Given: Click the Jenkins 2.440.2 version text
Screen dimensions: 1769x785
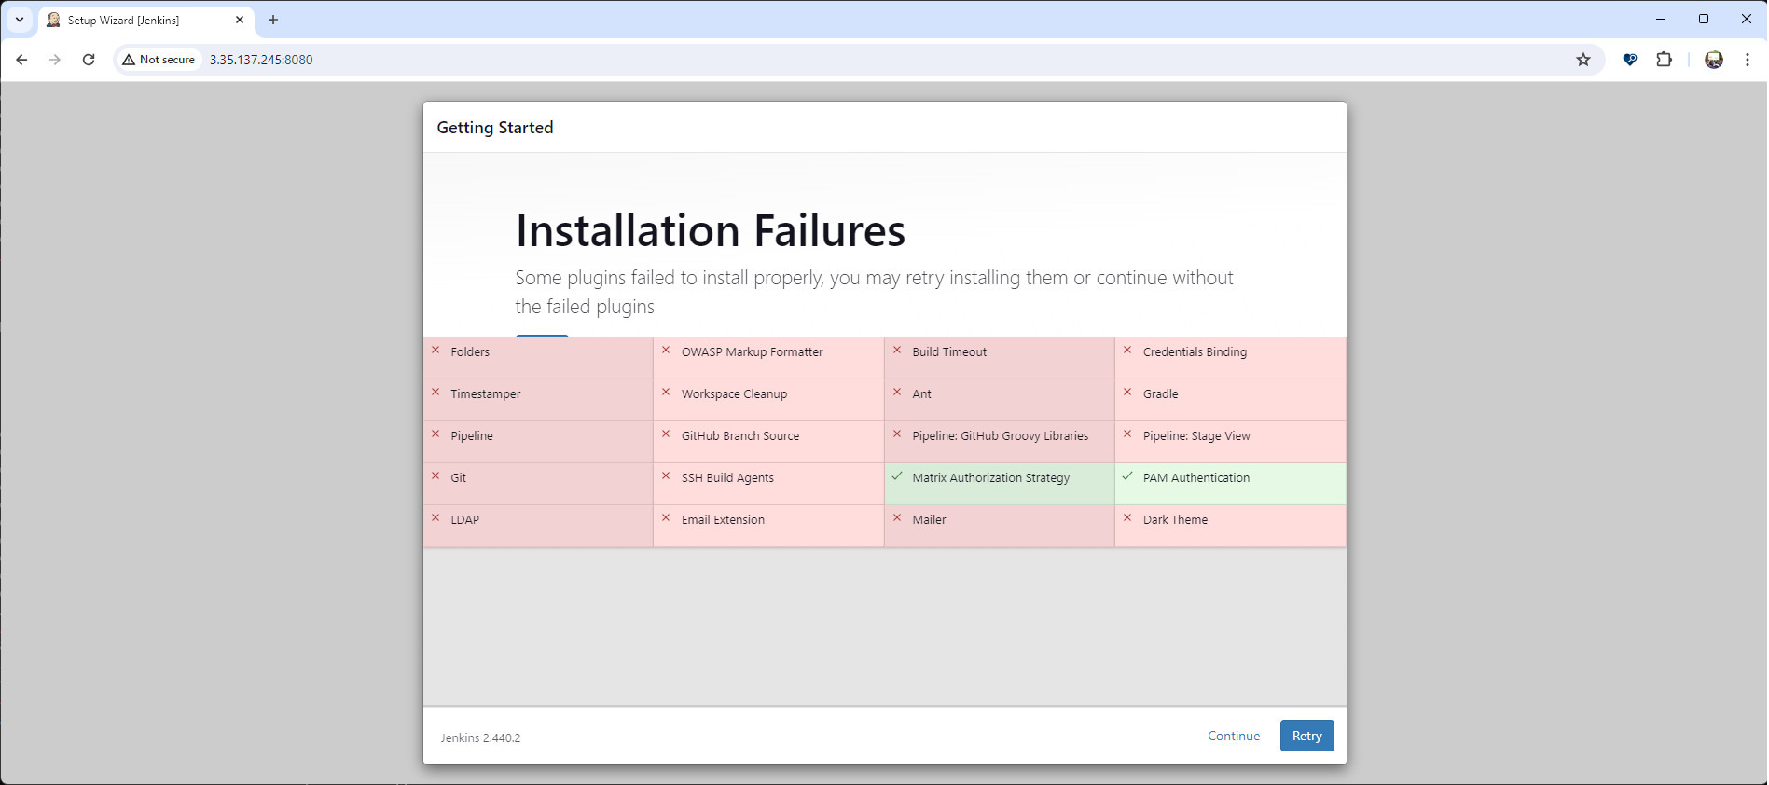Looking at the screenshot, I should point(480,737).
